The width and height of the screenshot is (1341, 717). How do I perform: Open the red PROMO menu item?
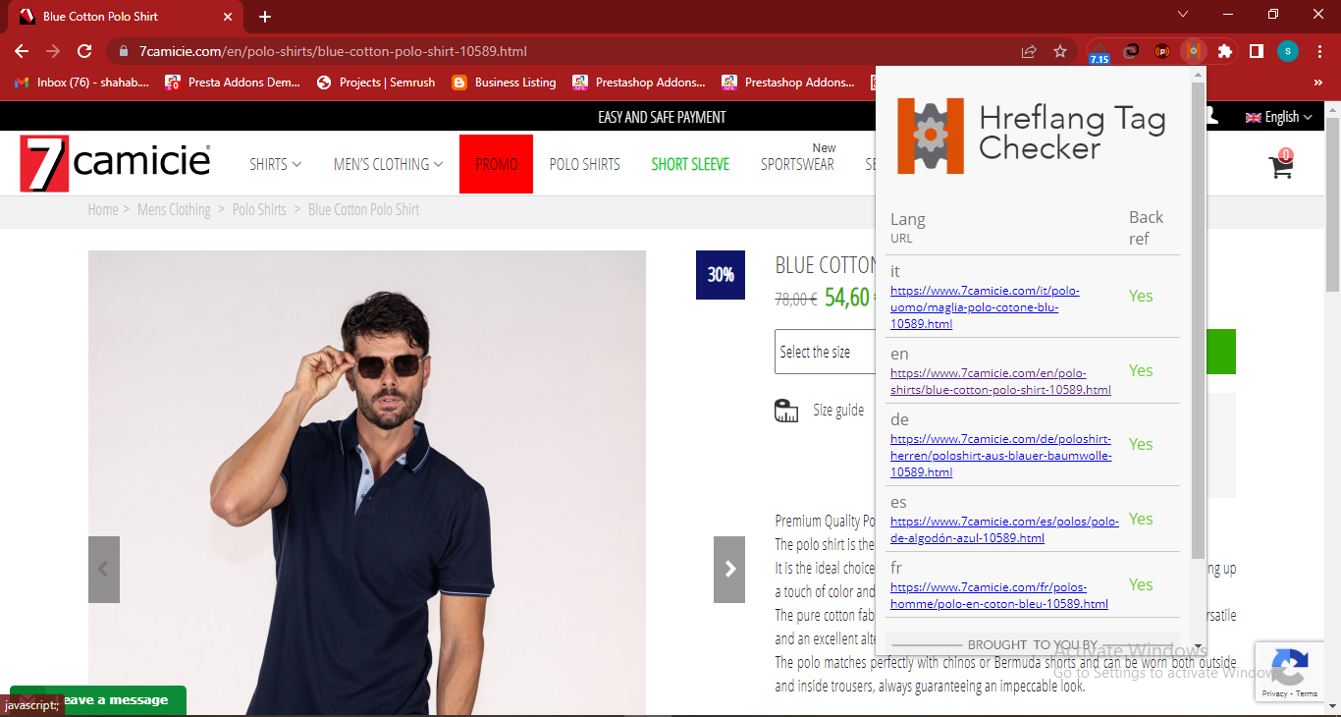point(496,164)
